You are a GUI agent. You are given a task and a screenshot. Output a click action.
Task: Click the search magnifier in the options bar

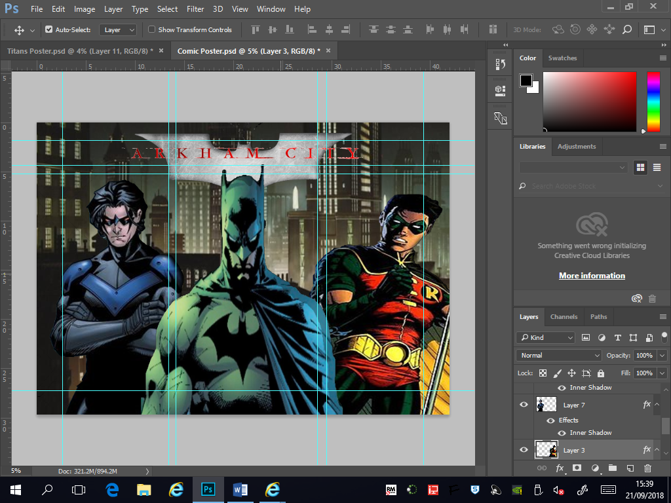coord(626,29)
